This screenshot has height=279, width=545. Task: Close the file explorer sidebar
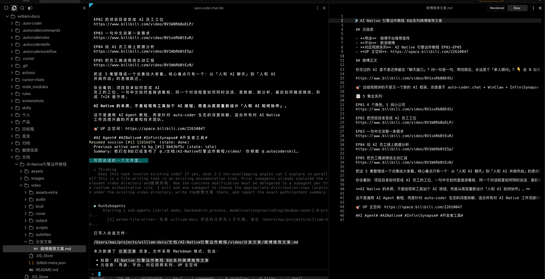84,8
